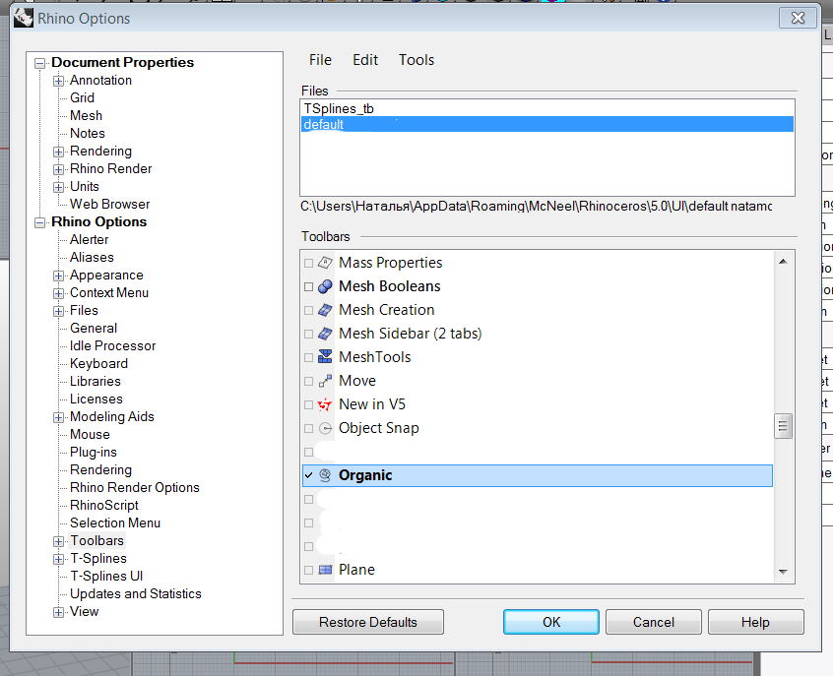
Task: Expand the Annotation node
Action: click(x=58, y=82)
